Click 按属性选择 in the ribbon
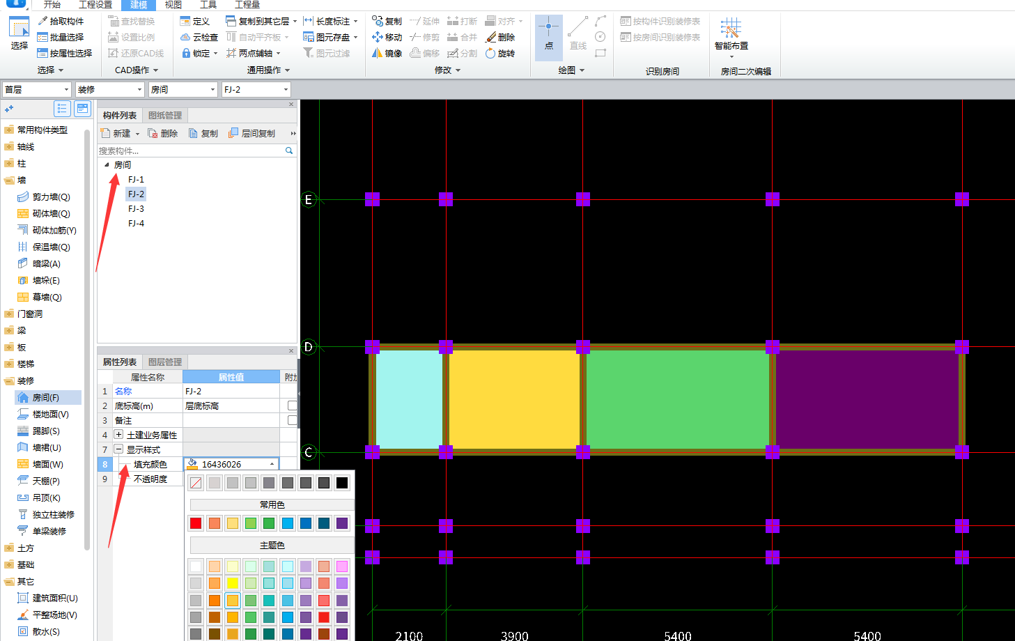Screen dimensions: 1015x641 click(x=65, y=53)
